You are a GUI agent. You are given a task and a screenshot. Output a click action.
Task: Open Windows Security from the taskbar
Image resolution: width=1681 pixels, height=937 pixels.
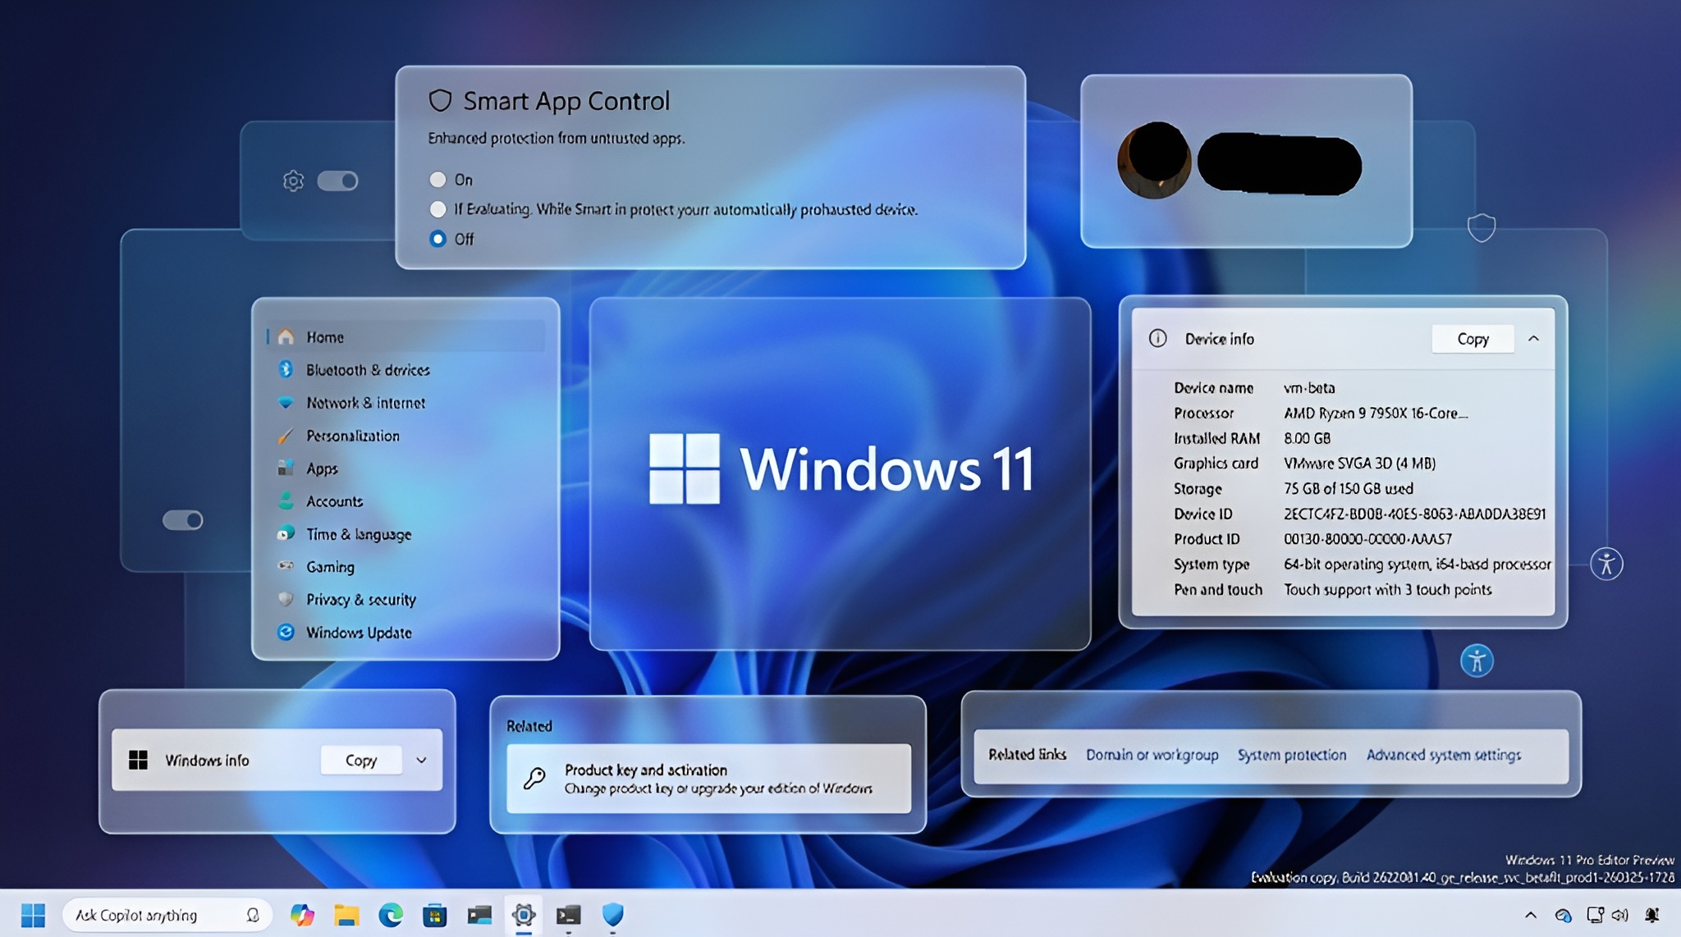613,915
